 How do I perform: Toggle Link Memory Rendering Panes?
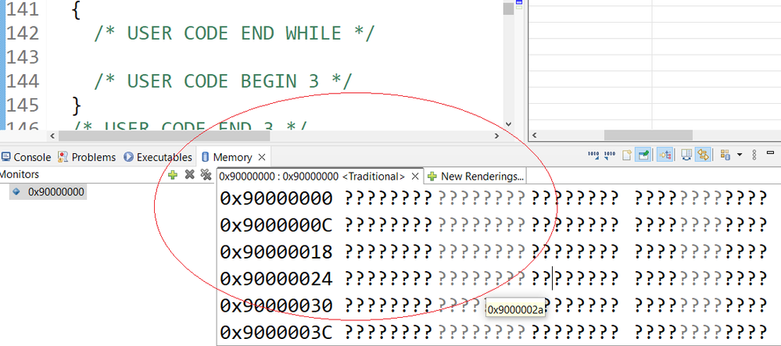[703, 155]
